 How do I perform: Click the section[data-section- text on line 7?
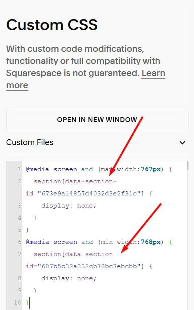tap(75, 254)
